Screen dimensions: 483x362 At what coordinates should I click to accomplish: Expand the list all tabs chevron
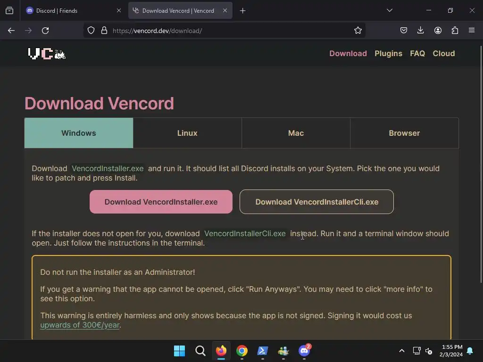pos(389,10)
